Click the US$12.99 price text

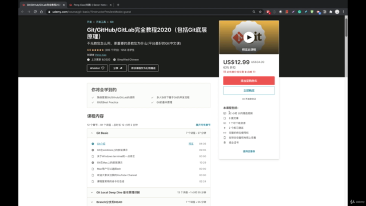pyautogui.click(x=236, y=62)
